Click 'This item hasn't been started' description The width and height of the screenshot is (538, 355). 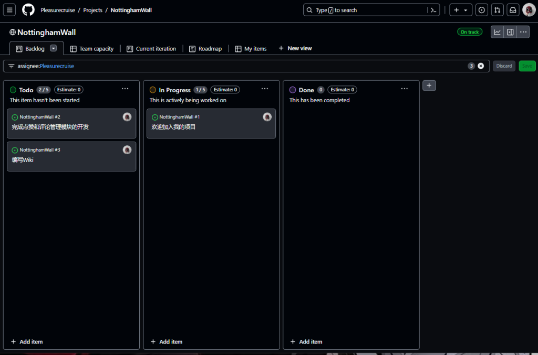click(x=45, y=100)
